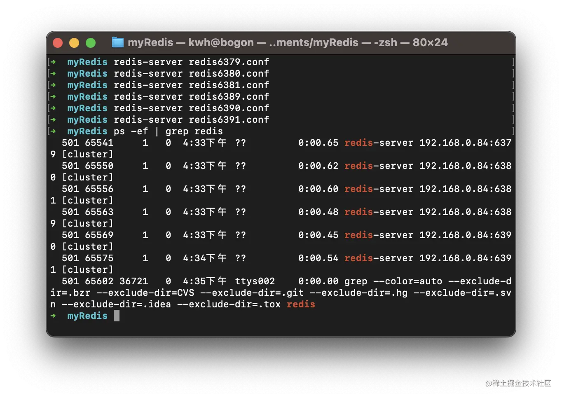
Task: Click the red close window button
Action: point(58,43)
